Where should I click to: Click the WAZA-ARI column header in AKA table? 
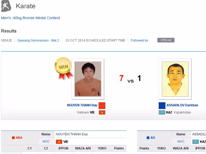83,149
